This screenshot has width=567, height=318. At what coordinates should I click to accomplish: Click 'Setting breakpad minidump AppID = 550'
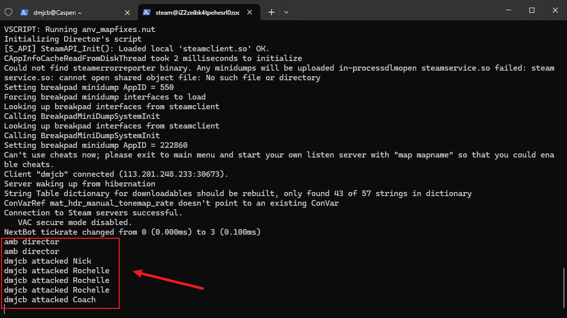(x=89, y=87)
